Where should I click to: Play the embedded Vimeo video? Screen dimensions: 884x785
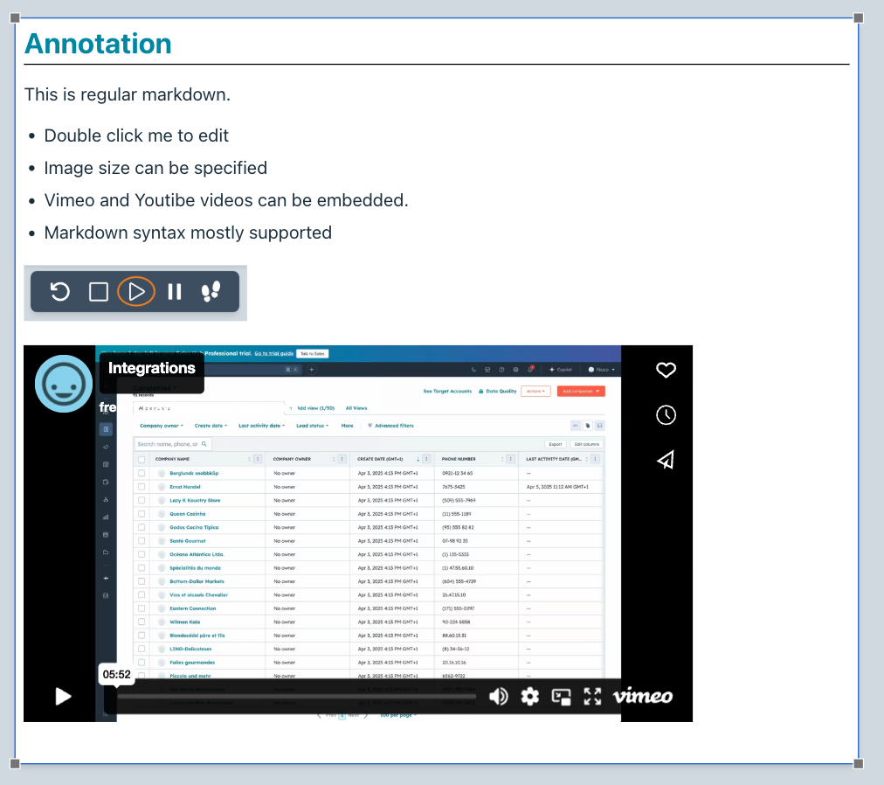click(x=63, y=696)
